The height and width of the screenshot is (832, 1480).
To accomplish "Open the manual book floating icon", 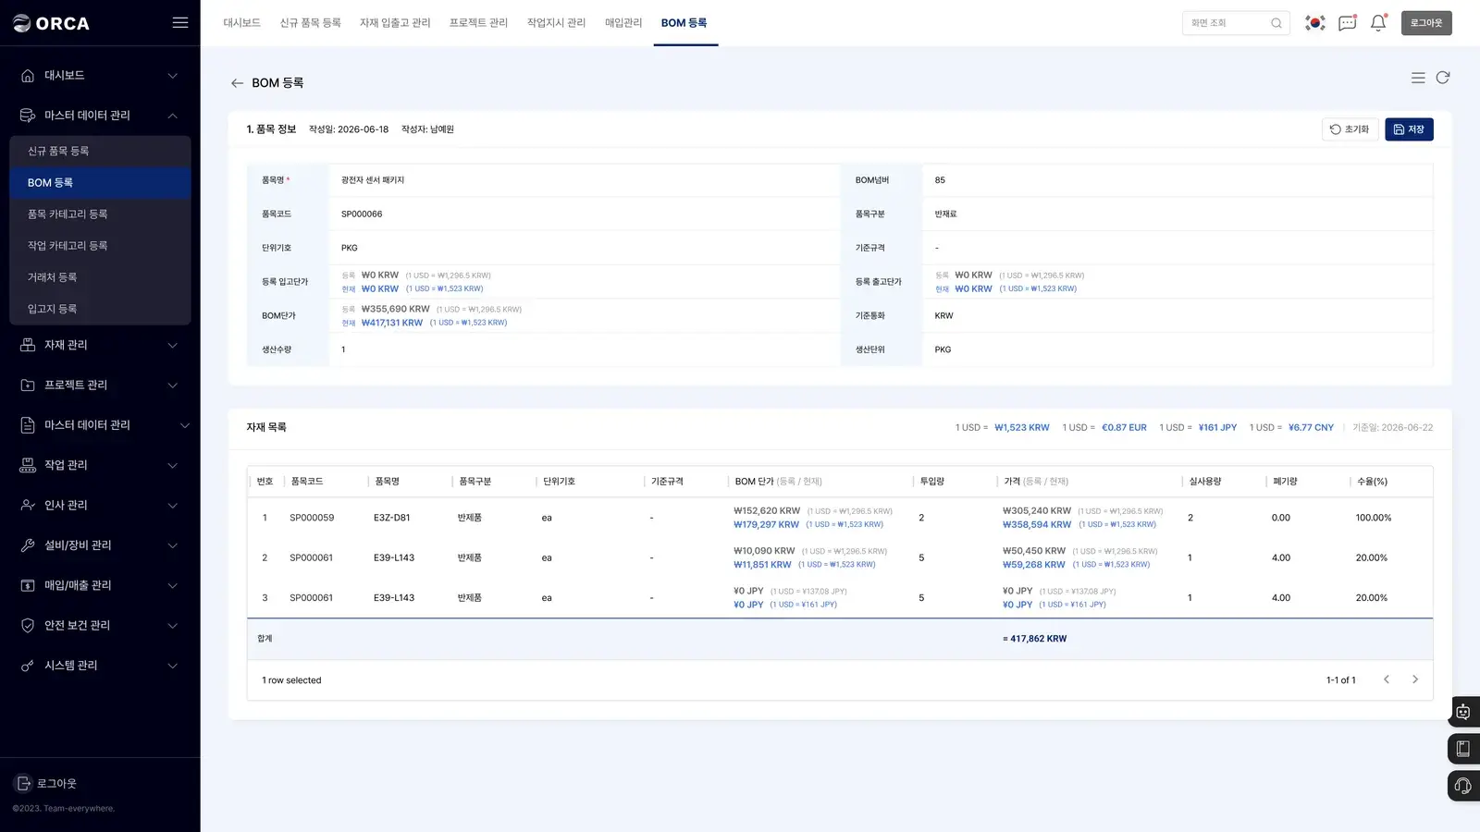I will (x=1463, y=749).
